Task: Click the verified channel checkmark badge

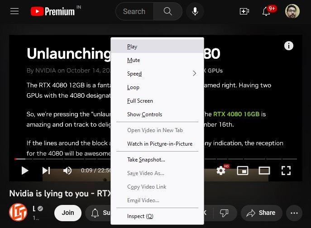Action: point(40,209)
